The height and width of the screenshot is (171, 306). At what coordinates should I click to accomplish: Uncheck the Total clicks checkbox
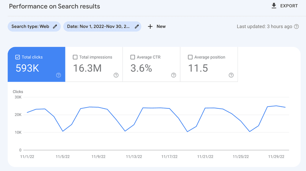[18, 57]
